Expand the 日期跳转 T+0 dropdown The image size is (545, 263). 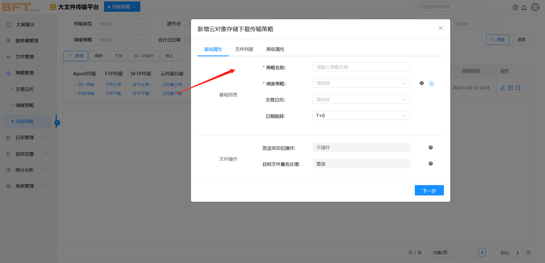point(361,116)
